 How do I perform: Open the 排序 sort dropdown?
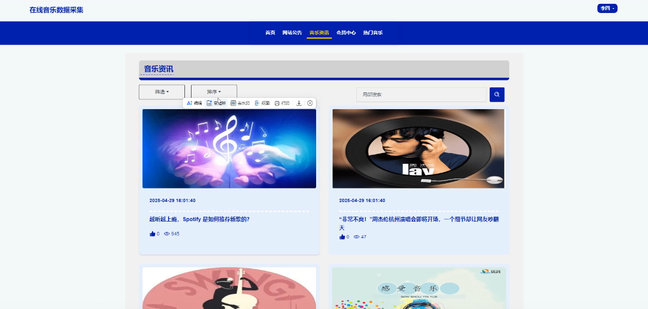[x=214, y=92]
